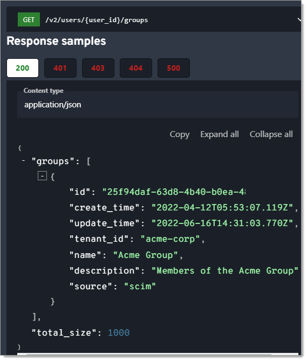Click the "description" key label
The width and height of the screenshot is (307, 361).
pos(105,271)
